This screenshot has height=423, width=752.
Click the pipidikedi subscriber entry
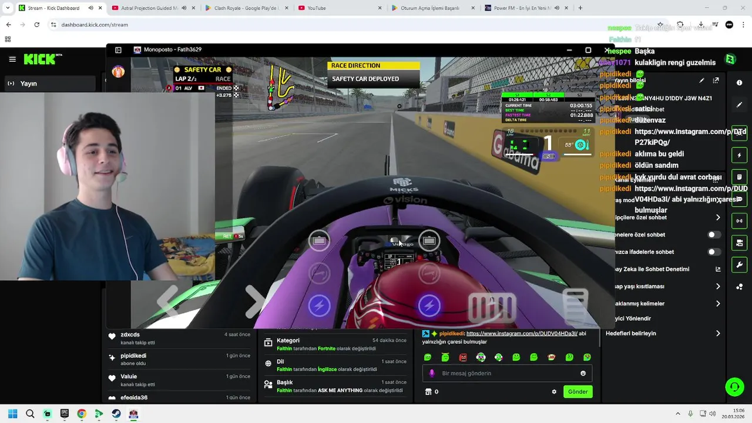click(x=180, y=359)
